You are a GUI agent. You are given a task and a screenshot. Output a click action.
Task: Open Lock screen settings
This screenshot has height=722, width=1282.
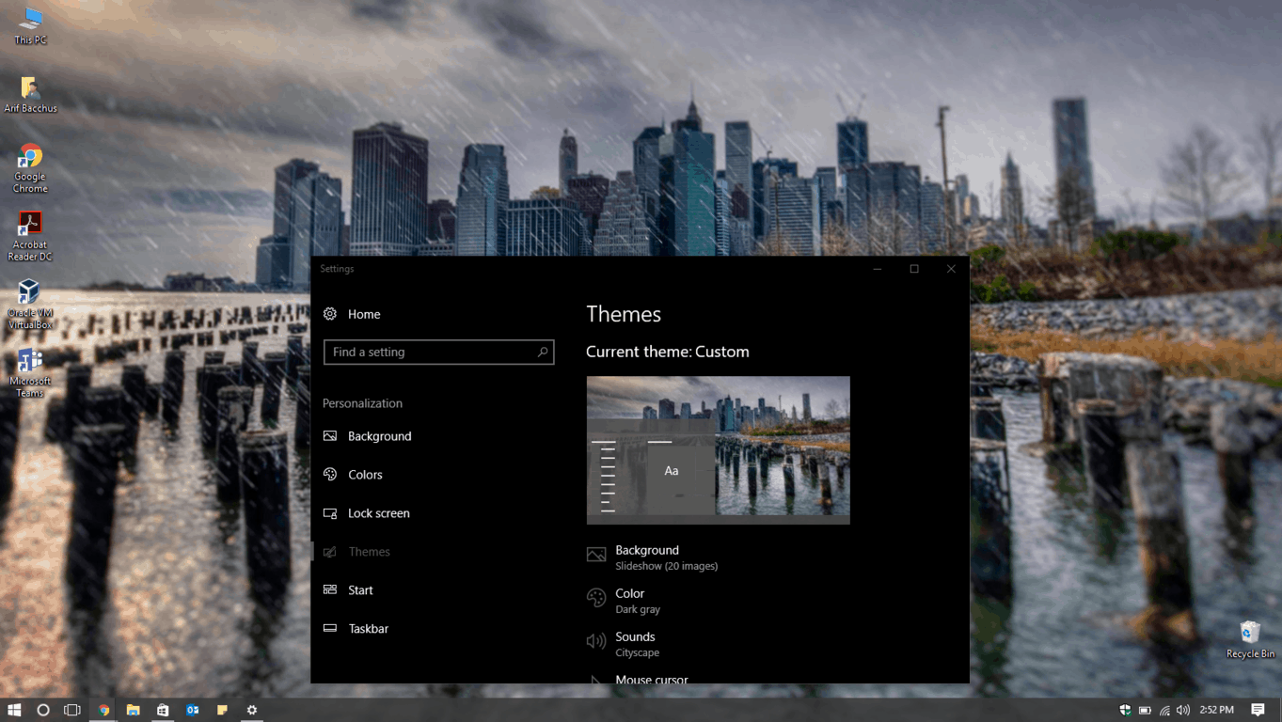click(x=377, y=512)
